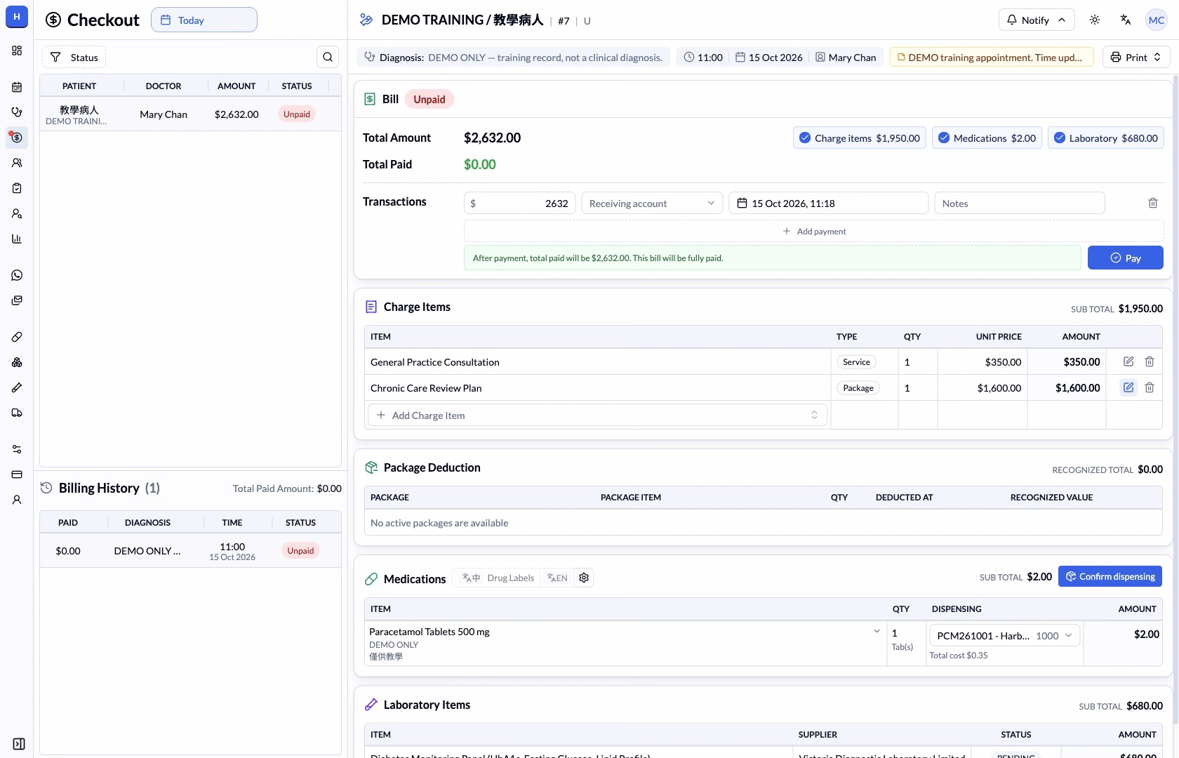This screenshot has height=758, width=1179.
Task: Open the reports chart icon in sidebar
Action: coord(17,239)
